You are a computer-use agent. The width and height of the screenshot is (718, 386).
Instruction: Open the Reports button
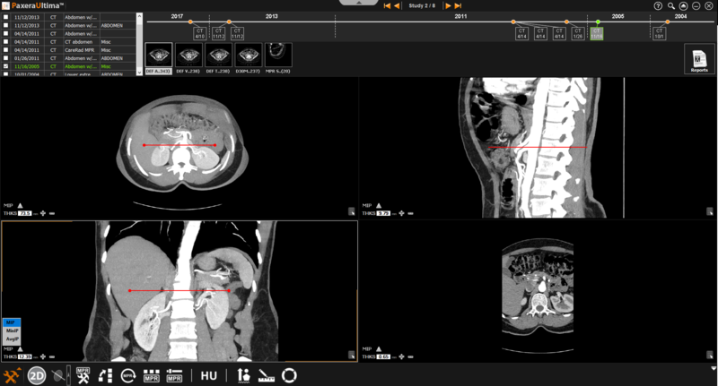(x=698, y=58)
